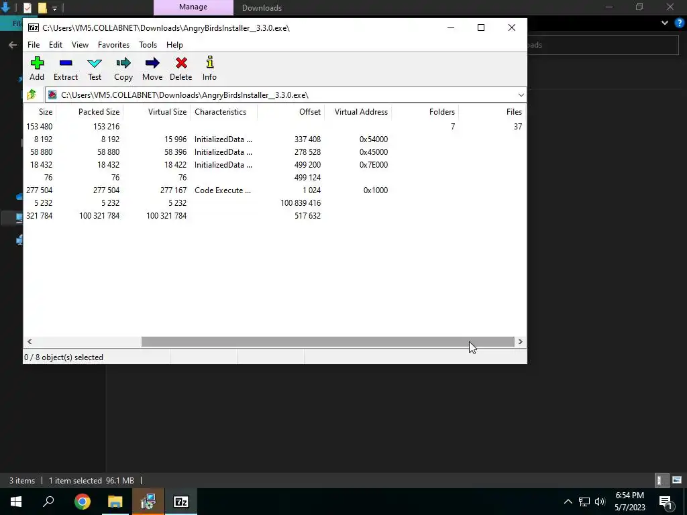Sort by Virtual Address column
Screen dimensions: 687x515
point(358,112)
